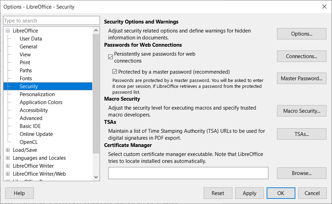Open the security Options dialog

pos(301,34)
